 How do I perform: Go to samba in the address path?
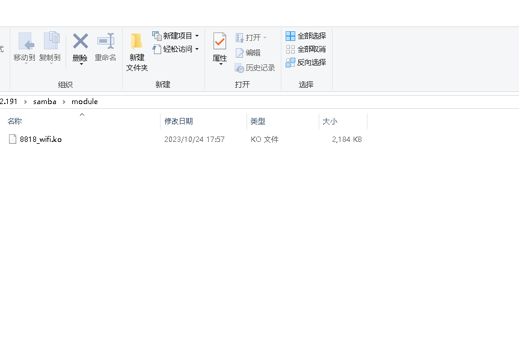(x=45, y=102)
